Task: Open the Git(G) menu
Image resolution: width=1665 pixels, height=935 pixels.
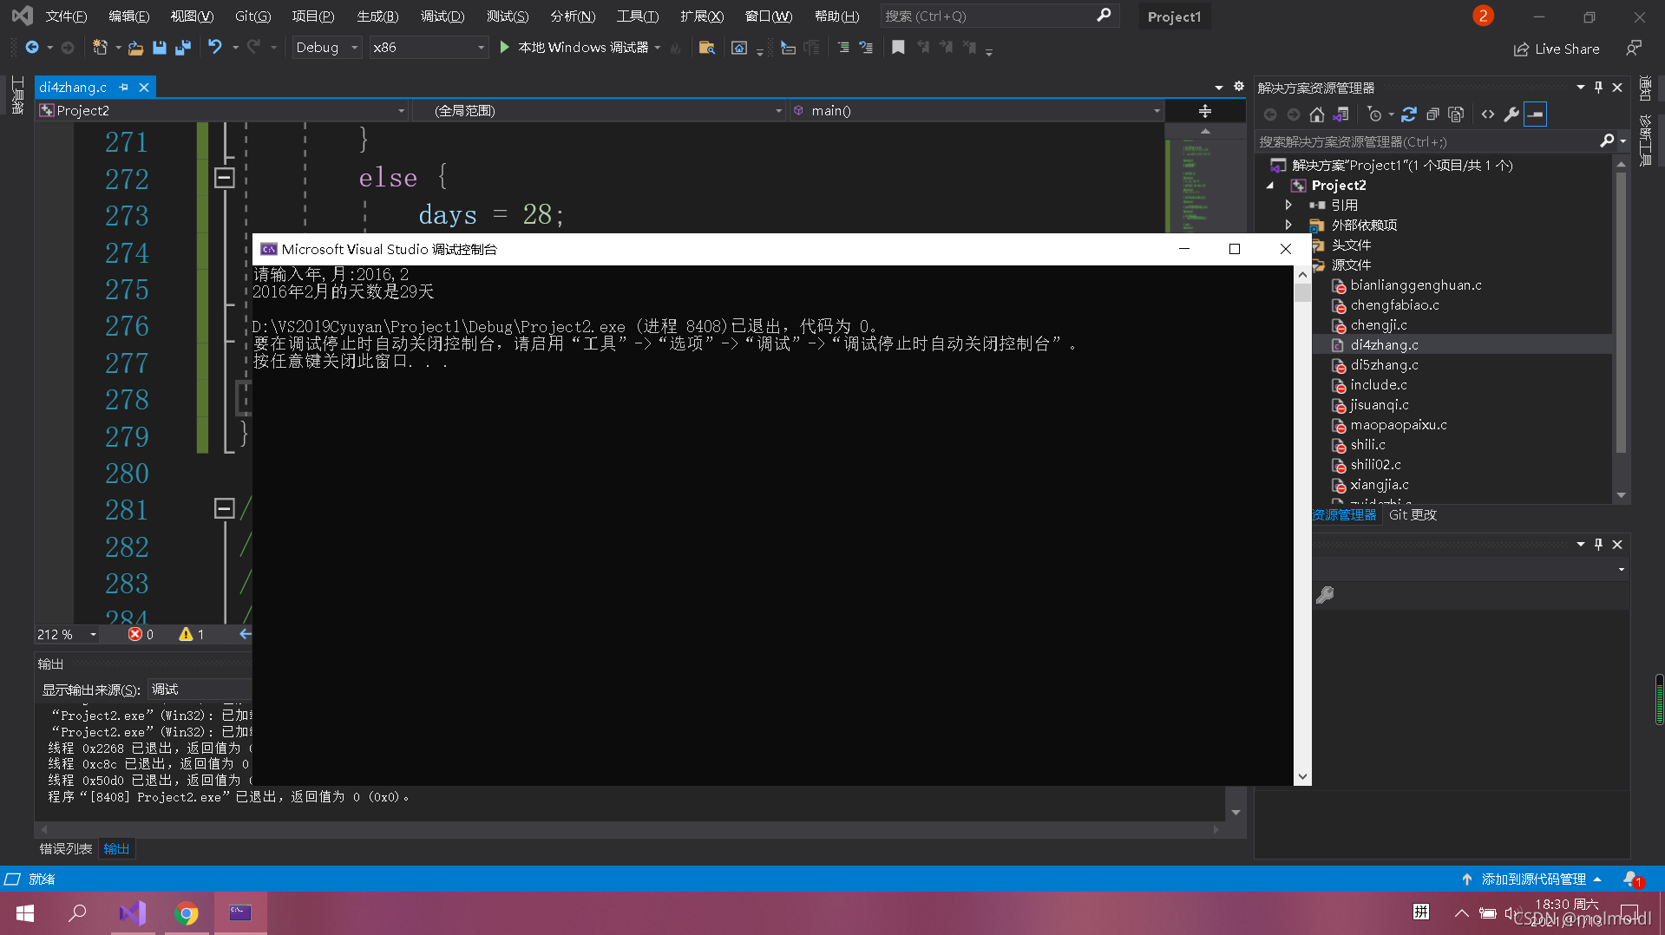Action: coord(252,16)
